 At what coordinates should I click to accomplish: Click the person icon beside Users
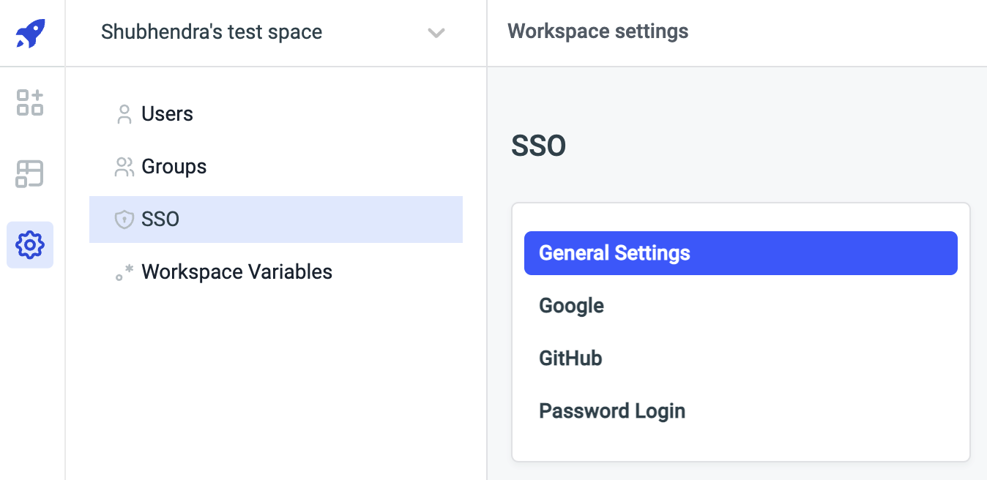click(x=124, y=114)
